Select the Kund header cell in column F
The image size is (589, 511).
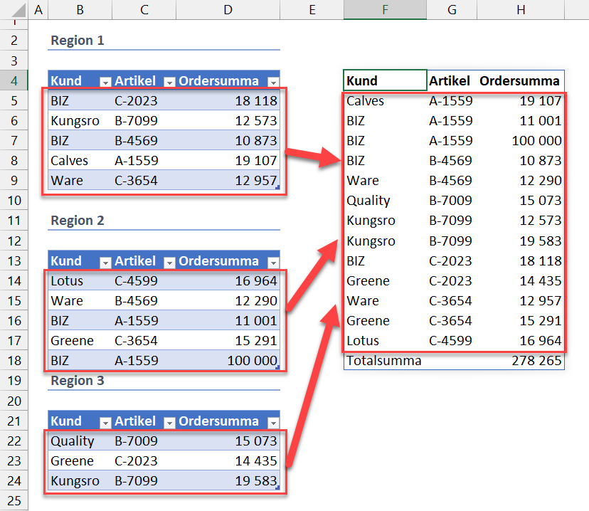pos(385,80)
